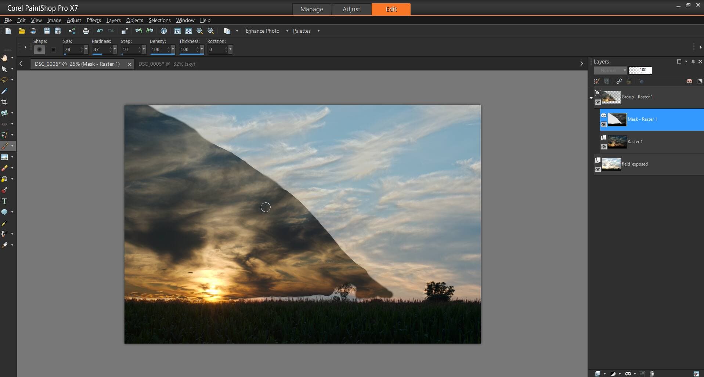This screenshot has width=704, height=377.
Task: Toggle visibility of Raster 1 layer
Action: (x=604, y=147)
